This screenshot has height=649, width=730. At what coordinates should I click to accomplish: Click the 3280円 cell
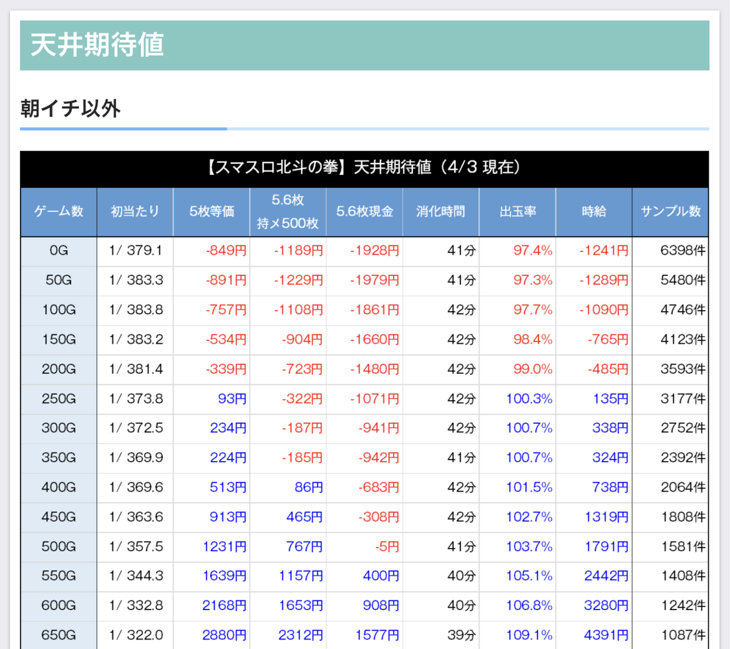(x=594, y=606)
